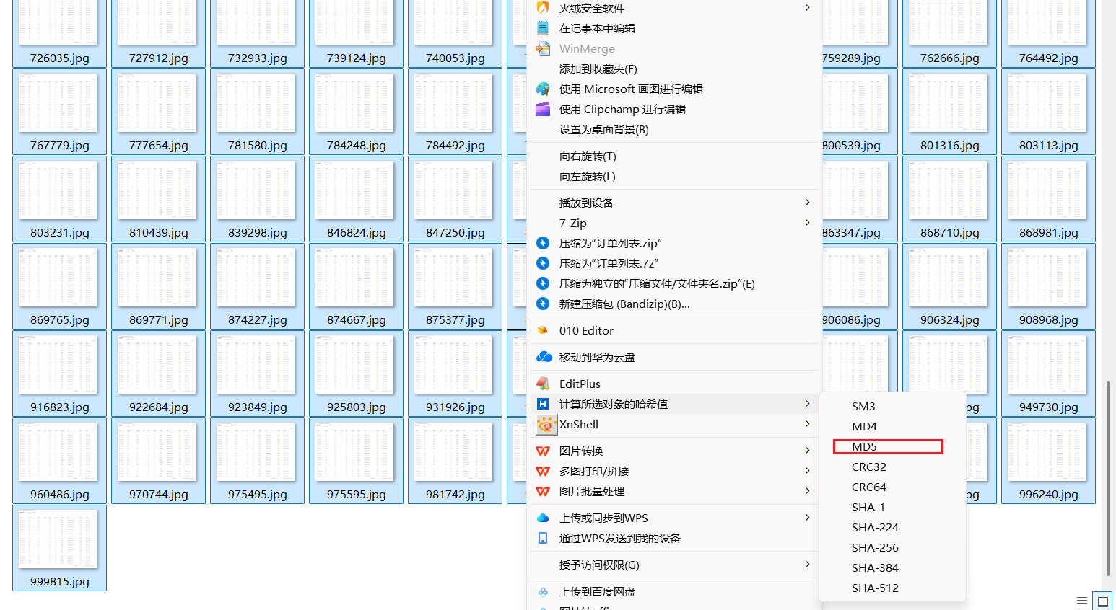Click the EditPlus icon
Screen dimensions: 1116x610
pyautogui.click(x=543, y=384)
